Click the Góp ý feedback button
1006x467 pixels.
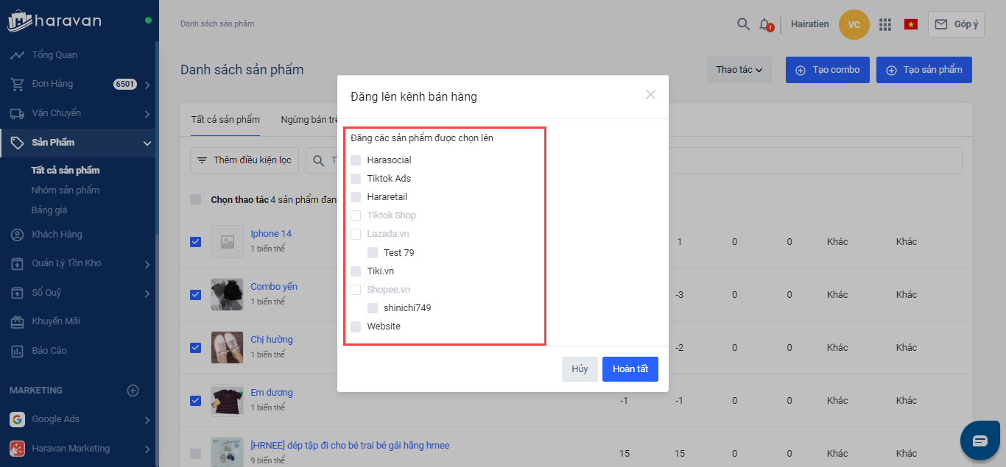click(x=956, y=24)
